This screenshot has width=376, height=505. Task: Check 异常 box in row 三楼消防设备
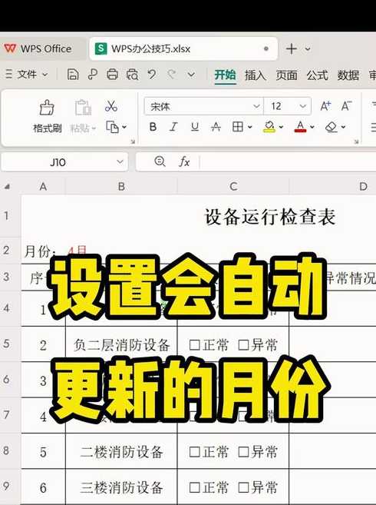tap(243, 487)
